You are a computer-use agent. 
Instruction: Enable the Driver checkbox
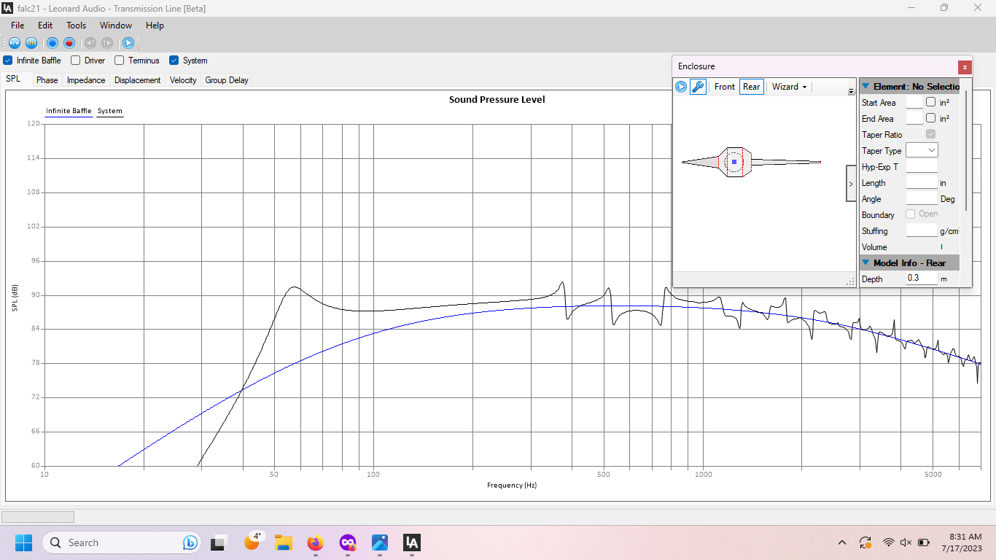pos(76,61)
